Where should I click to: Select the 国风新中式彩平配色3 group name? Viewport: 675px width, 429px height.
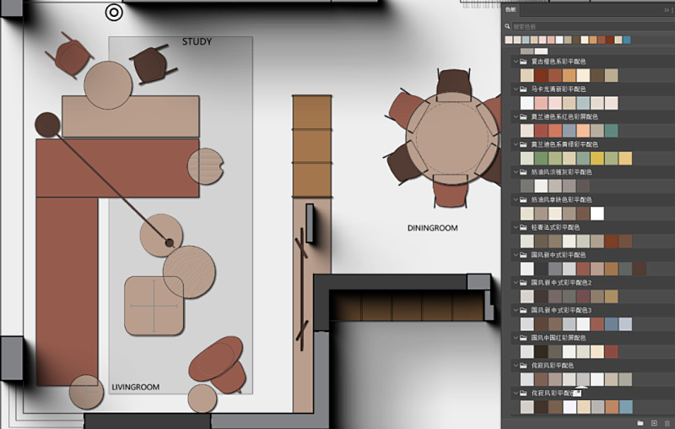561,310
